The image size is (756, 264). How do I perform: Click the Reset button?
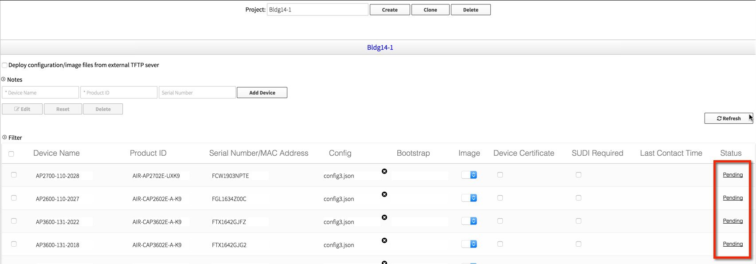point(63,109)
